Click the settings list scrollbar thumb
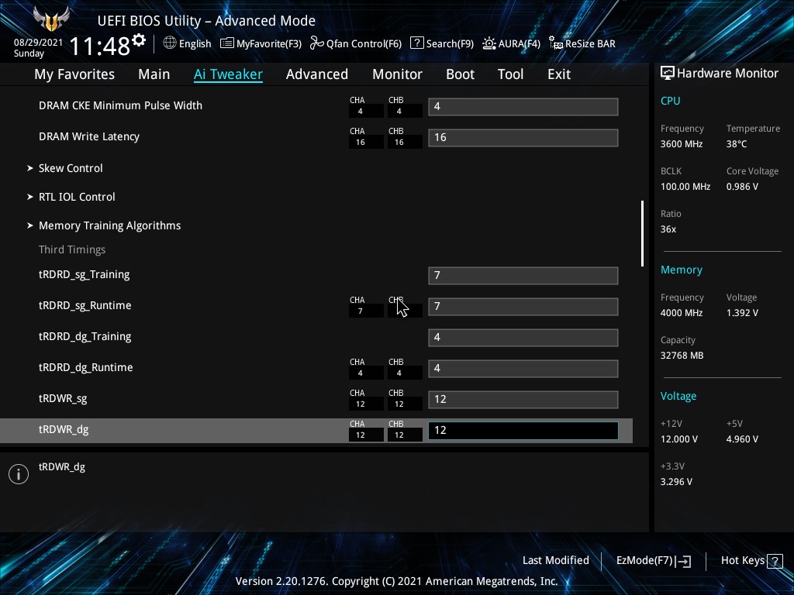 [642, 233]
